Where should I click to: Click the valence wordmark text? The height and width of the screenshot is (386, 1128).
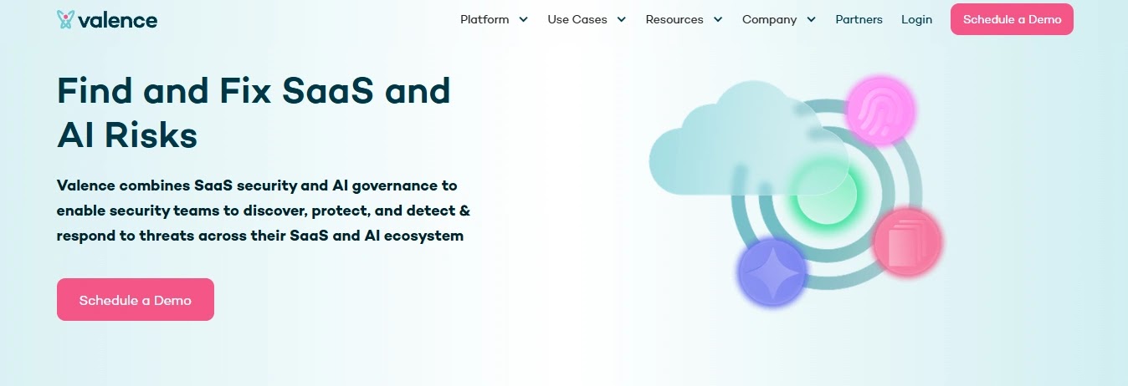pyautogui.click(x=118, y=19)
